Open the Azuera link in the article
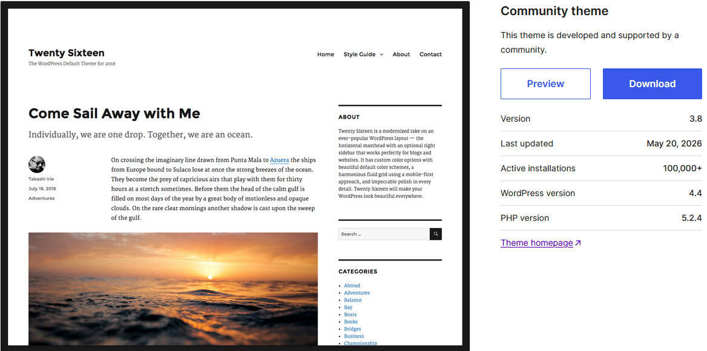Screen dimensions: 707x351 click(280, 160)
